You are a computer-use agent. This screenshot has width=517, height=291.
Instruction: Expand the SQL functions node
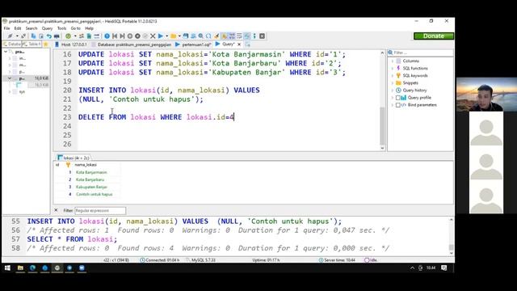coord(393,68)
